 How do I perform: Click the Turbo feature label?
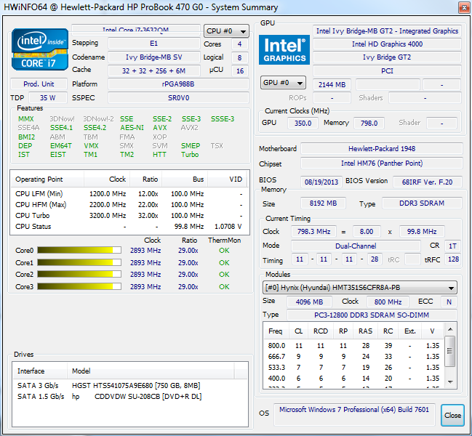(190, 155)
